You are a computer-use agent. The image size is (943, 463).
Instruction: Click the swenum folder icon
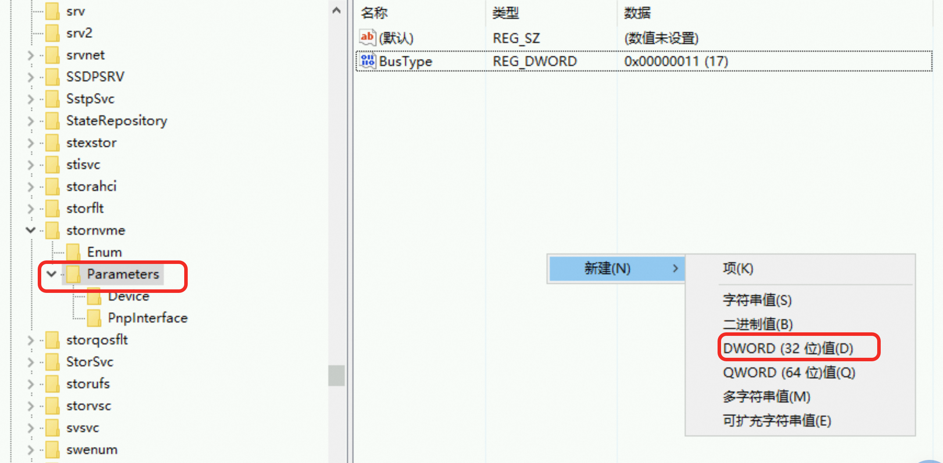coord(53,449)
